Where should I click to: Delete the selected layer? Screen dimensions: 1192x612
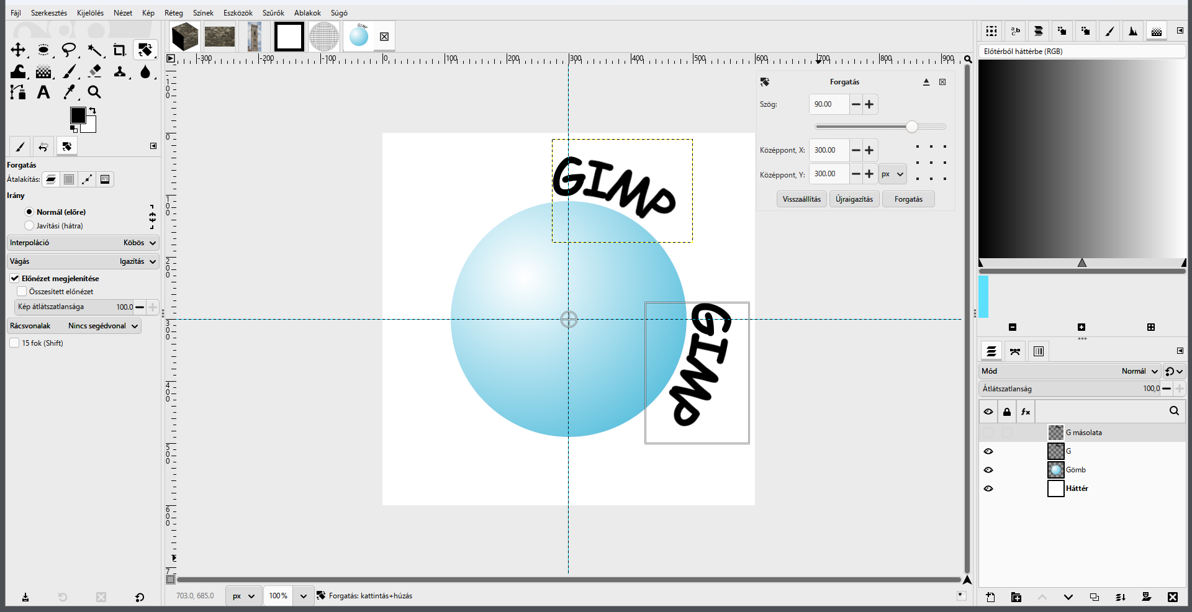tap(1173, 597)
